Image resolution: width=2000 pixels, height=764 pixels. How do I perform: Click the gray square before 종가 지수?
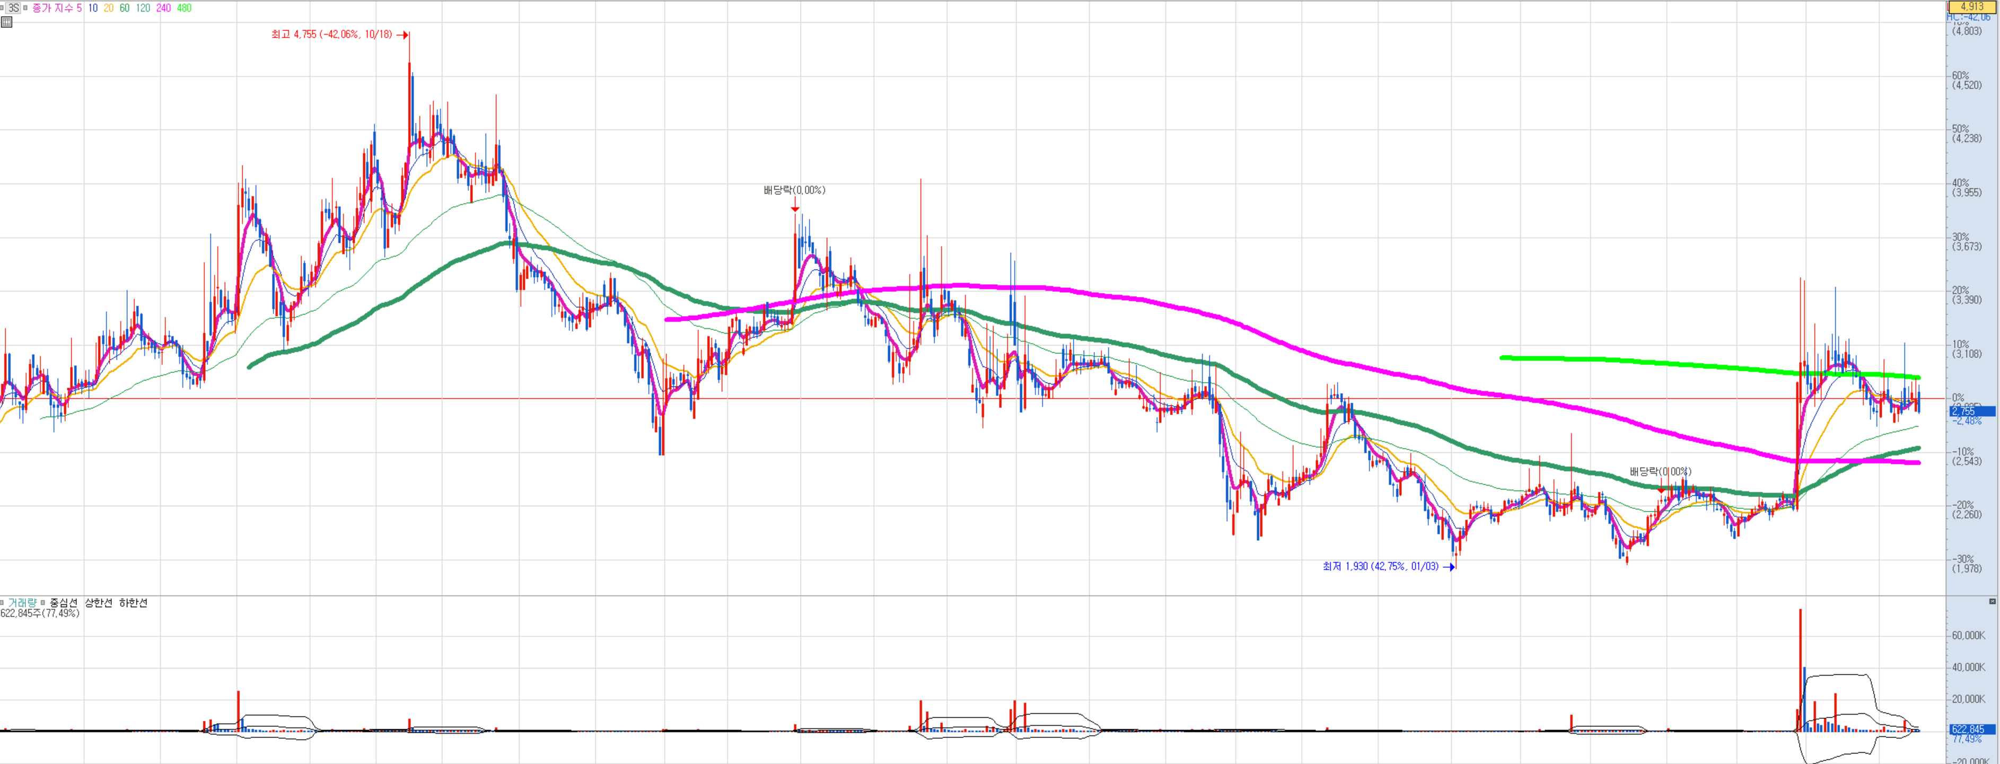tap(25, 8)
